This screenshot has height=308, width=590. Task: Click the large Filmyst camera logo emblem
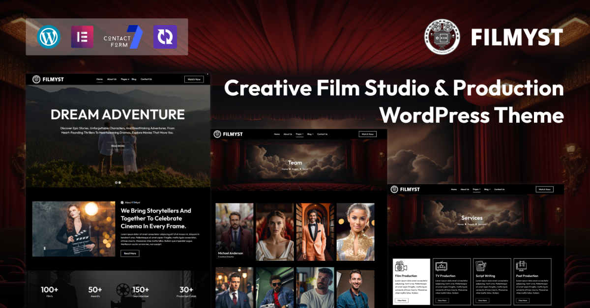point(442,36)
